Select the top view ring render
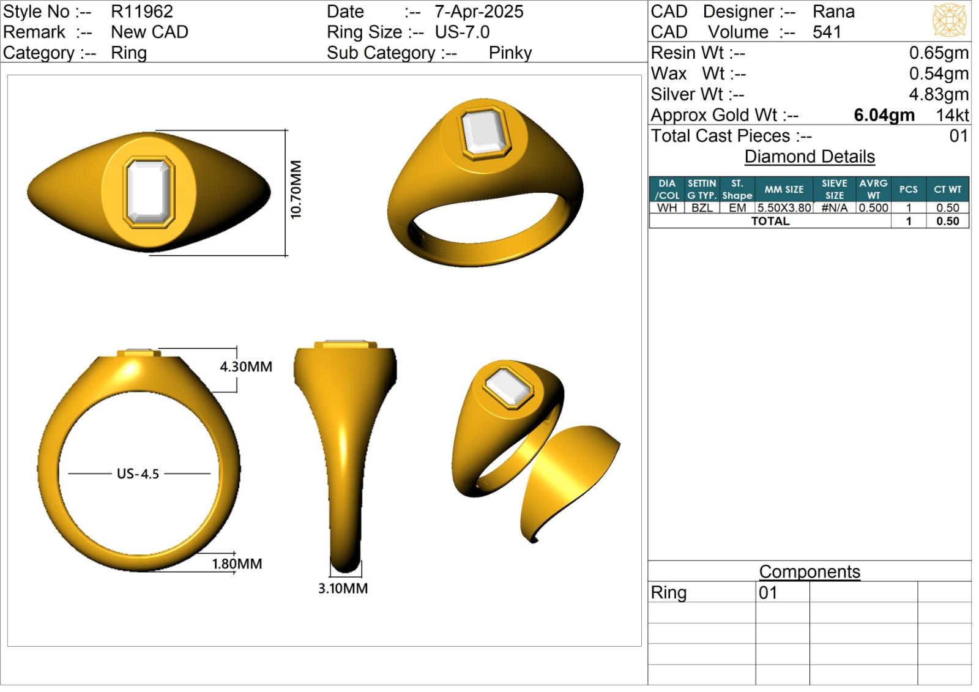 [149, 192]
